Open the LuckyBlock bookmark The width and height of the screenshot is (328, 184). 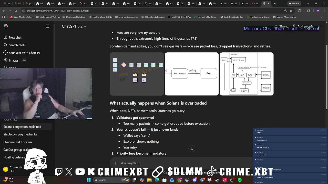tap(232, 17)
